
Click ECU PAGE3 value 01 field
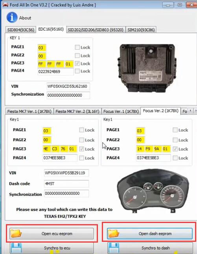click(69, 64)
